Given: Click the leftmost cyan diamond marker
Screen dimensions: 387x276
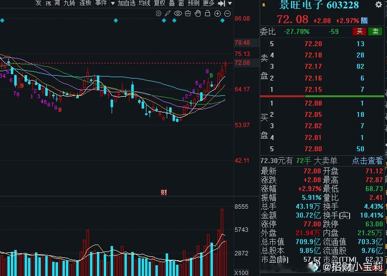Looking at the screenshot, I should [2, 21].
